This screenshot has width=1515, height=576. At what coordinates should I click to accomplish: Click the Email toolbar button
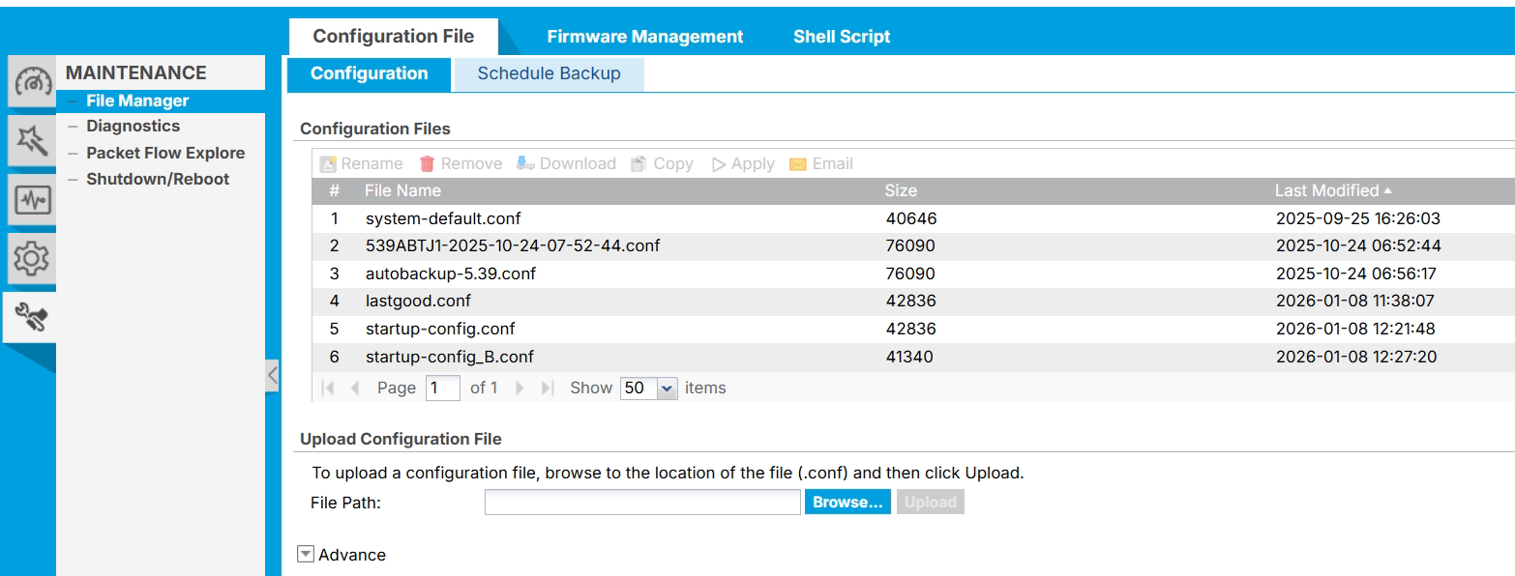pyautogui.click(x=821, y=164)
